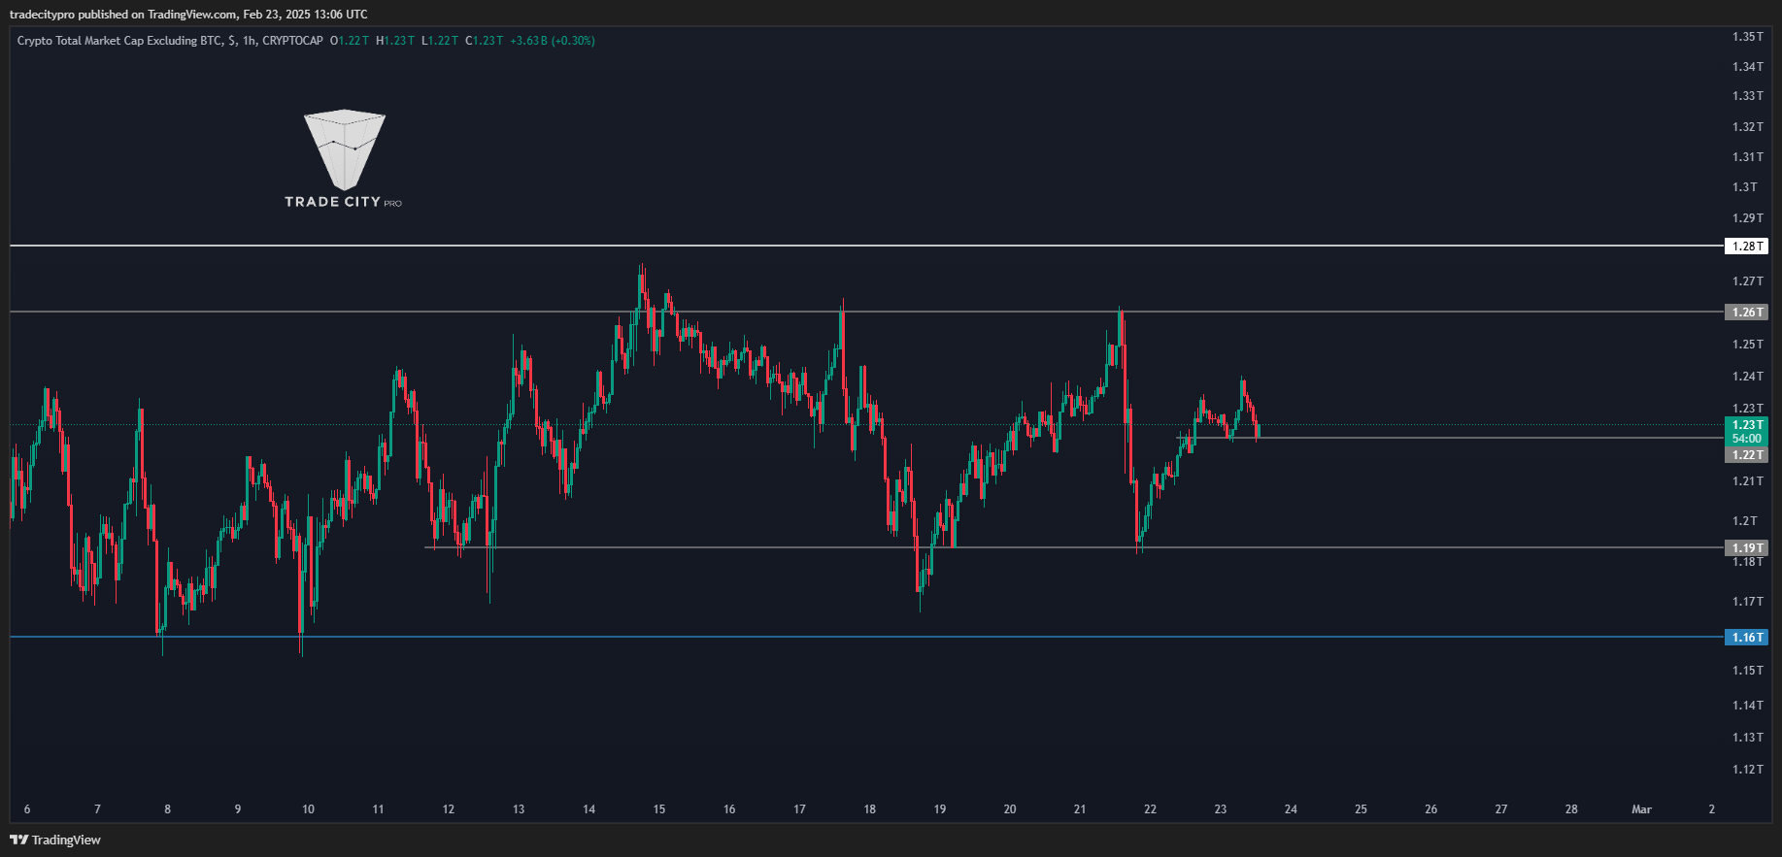1782x857 pixels.
Task: Click date 15 on the time axis
Action: tap(659, 809)
